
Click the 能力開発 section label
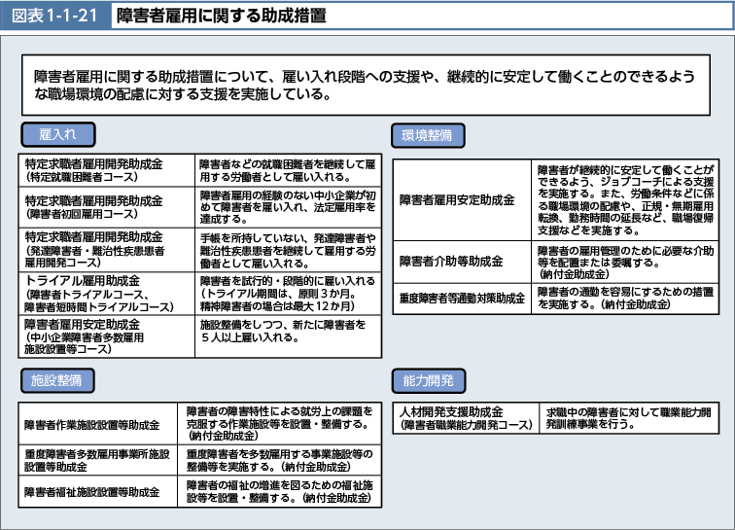pyautogui.click(x=428, y=379)
